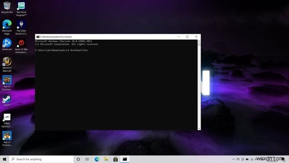The width and height of the screenshot is (289, 163).
Task: Select The Elder Scrolls V desktop icon
Action: click(x=21, y=27)
